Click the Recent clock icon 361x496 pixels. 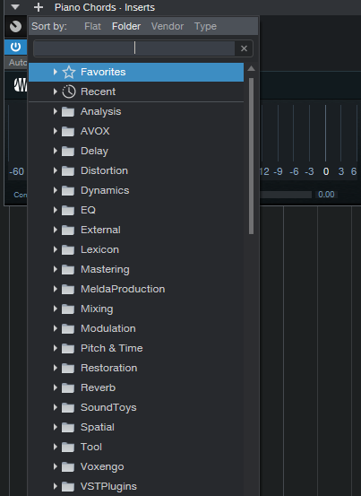coord(69,91)
